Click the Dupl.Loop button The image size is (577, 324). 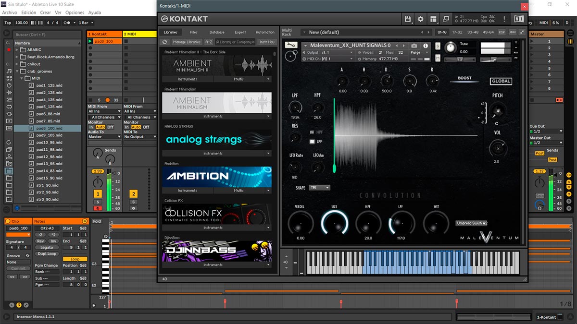pyautogui.click(x=47, y=253)
